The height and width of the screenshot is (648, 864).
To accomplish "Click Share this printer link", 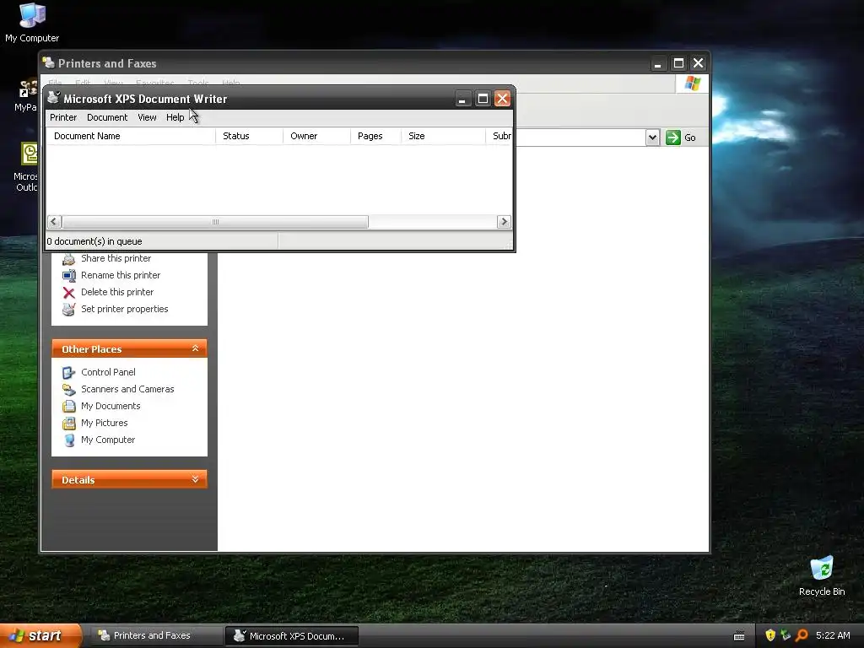I will (116, 258).
